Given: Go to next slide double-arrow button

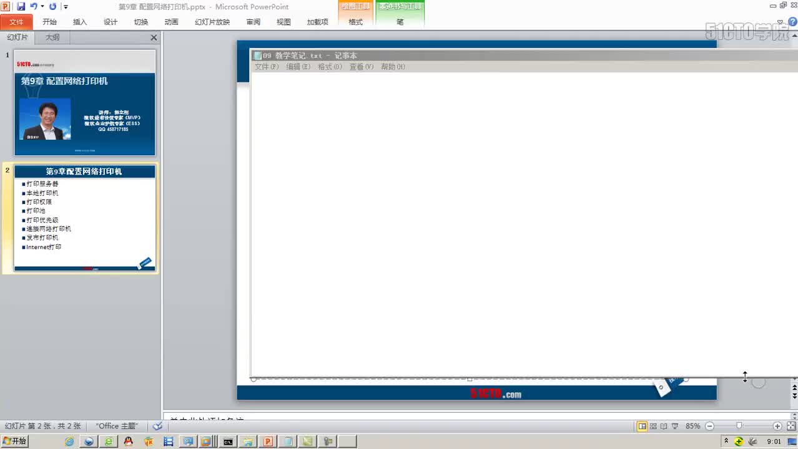Looking at the screenshot, I should [794, 395].
